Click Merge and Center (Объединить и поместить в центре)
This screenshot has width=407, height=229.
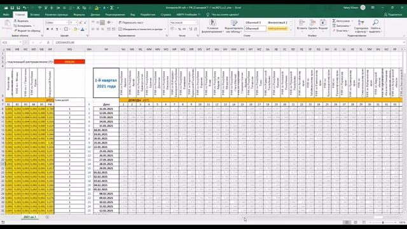coord(141,29)
